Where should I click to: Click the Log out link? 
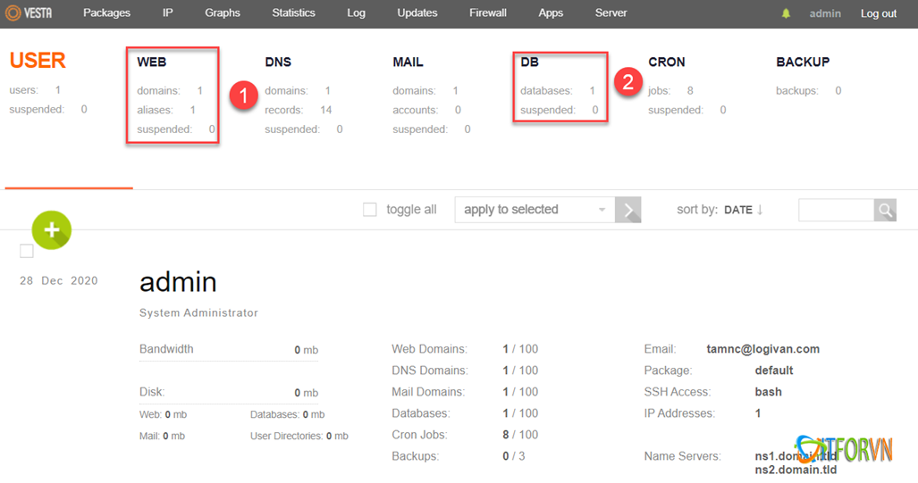(x=879, y=13)
